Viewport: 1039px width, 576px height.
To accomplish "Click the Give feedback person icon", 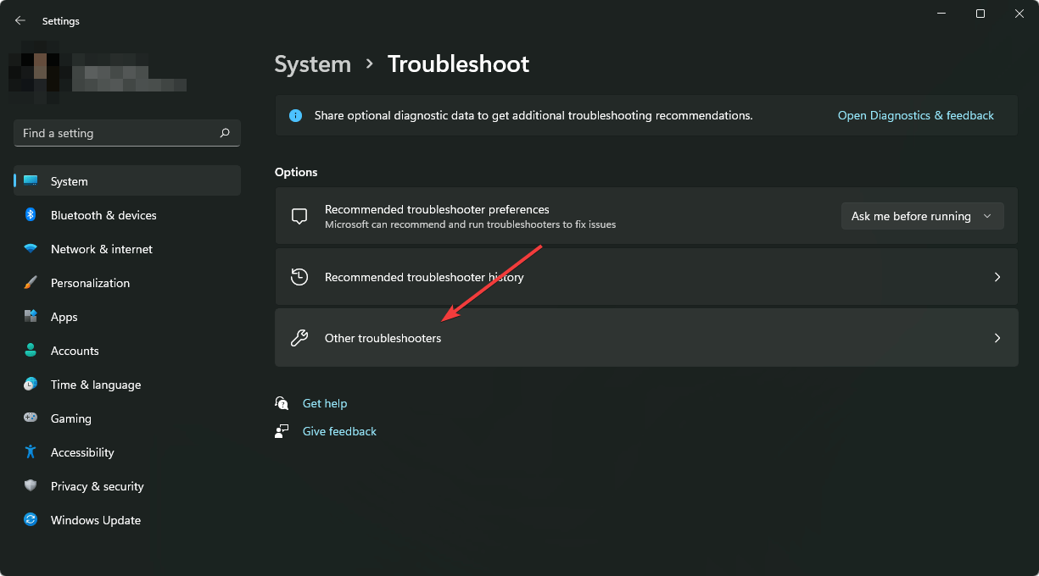I will (282, 431).
